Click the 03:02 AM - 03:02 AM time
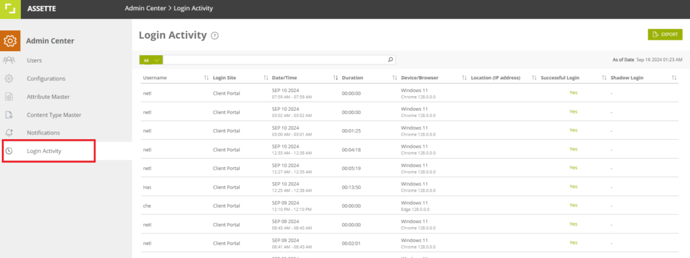Viewport: 690px width, 258px height. point(292,116)
